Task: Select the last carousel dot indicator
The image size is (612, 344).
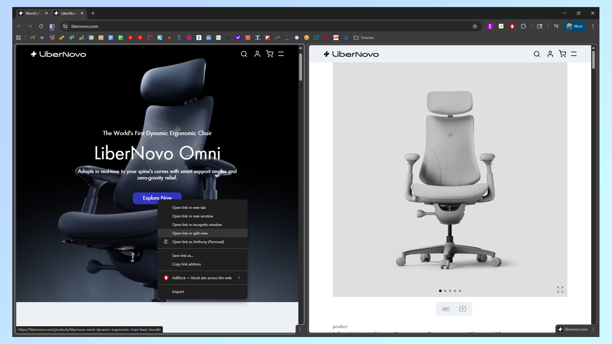Action: point(460,291)
